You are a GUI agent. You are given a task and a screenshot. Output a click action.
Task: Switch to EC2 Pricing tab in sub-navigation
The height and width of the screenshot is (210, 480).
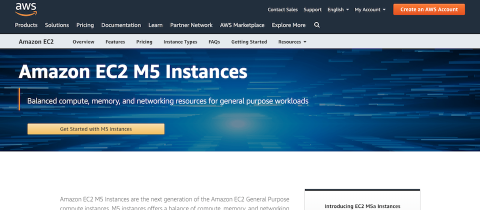144,42
